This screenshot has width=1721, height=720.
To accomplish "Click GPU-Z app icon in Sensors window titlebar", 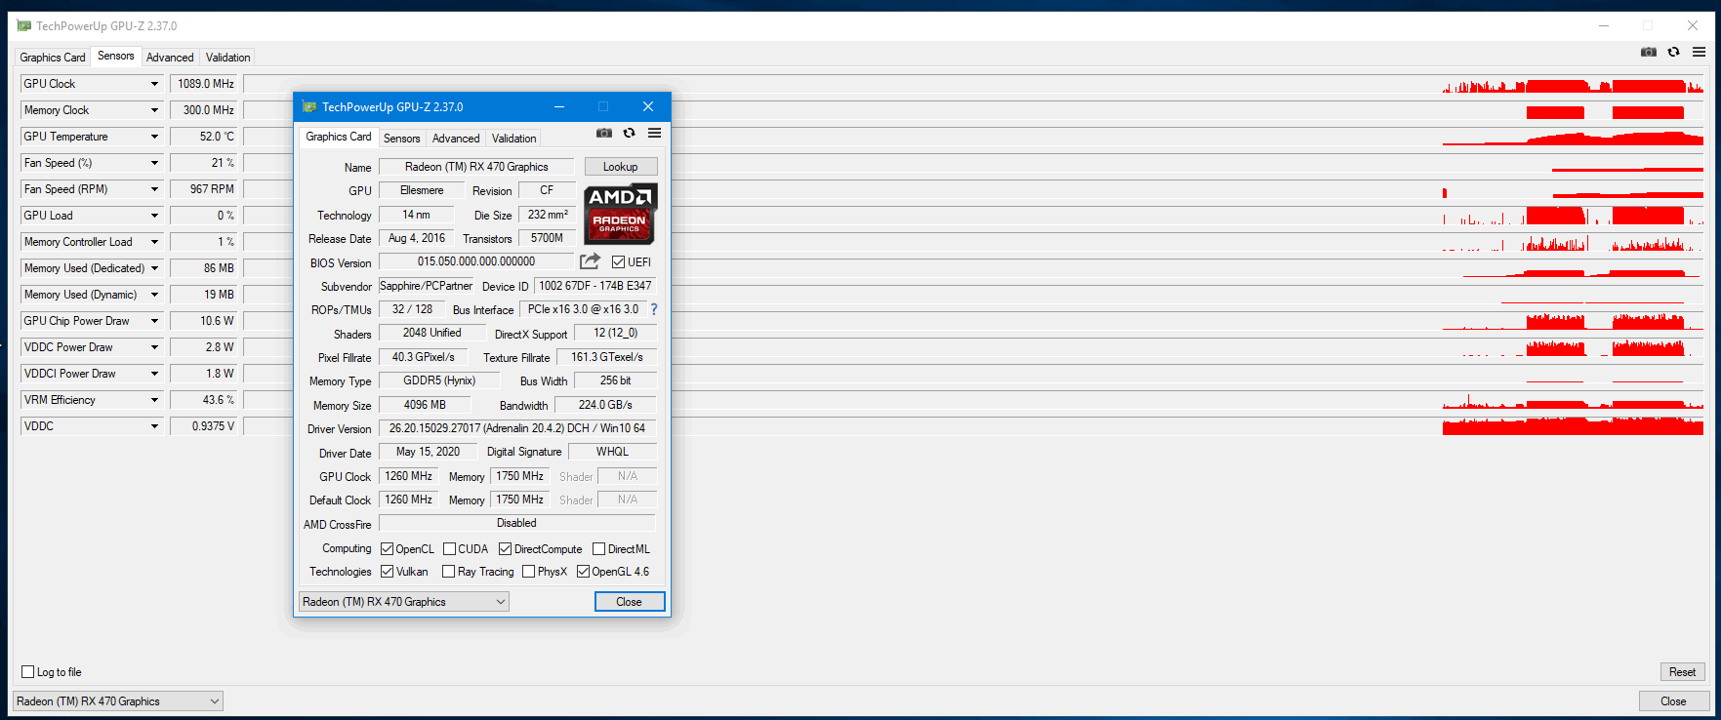I will click(24, 26).
